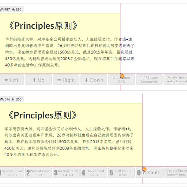This screenshot has height=187, width=187.
Task: Select preset 1 Wechat Cover 2.35:1
Action: pyautogui.click(x=12, y=173)
